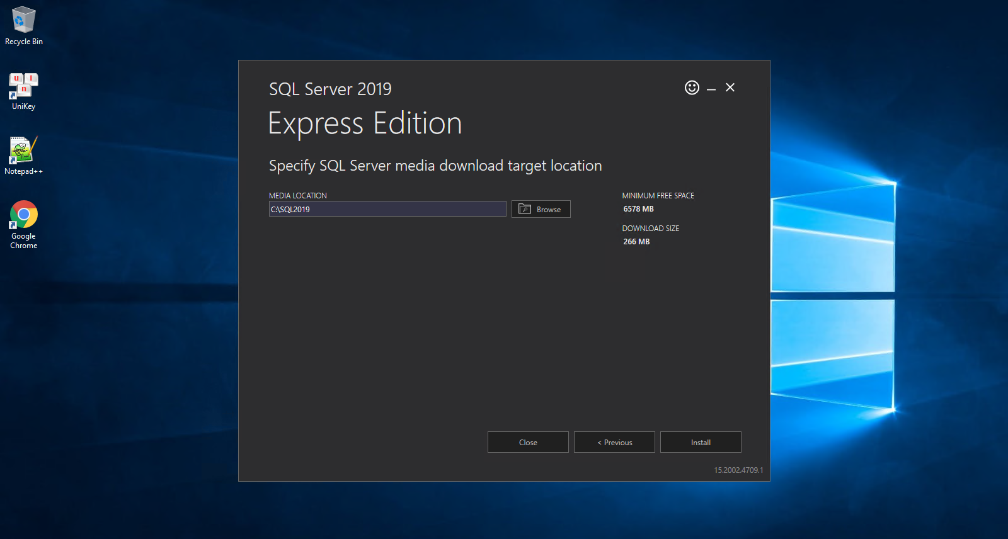The height and width of the screenshot is (539, 1008).
Task: Minimize the SQL Server installer window
Action: [711, 89]
